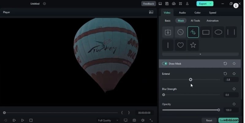This screenshot has width=245, height=123.
Task: Open the user account icon
Action: click(x=187, y=4)
